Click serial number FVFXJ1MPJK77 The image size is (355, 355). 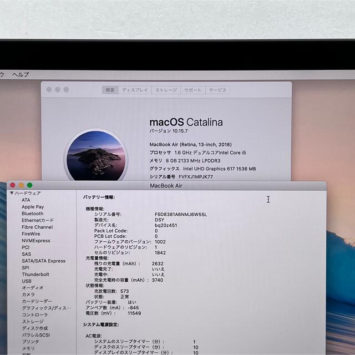click(x=196, y=177)
